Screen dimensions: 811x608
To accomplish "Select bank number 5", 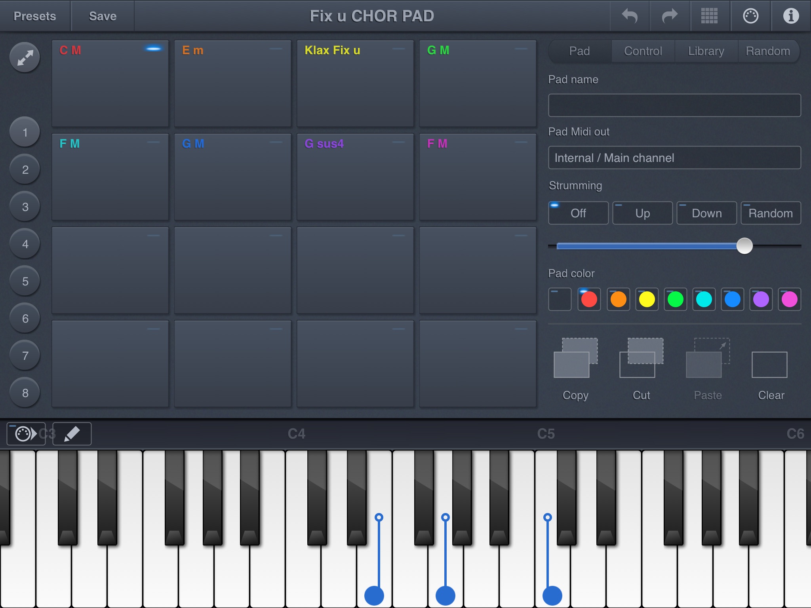I will pyautogui.click(x=25, y=281).
